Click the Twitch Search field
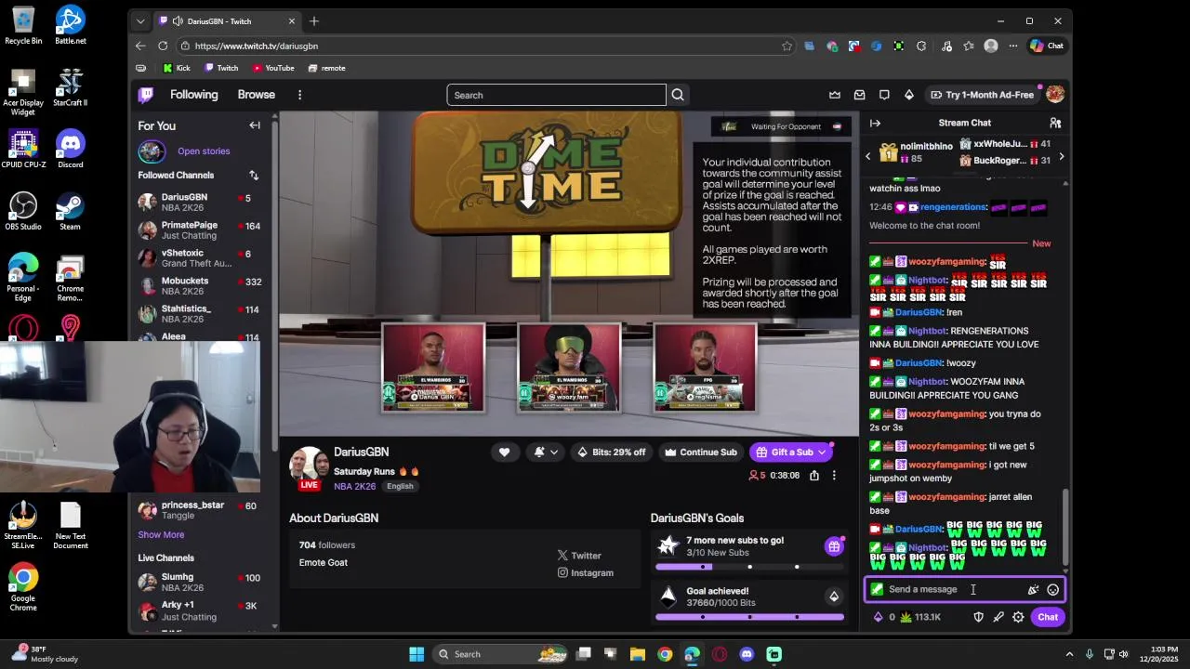 coord(556,95)
